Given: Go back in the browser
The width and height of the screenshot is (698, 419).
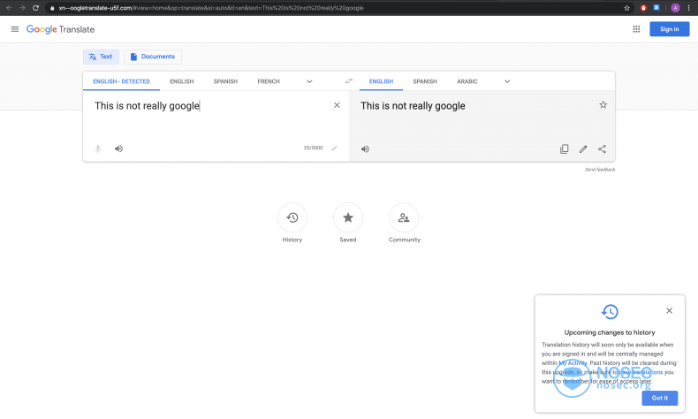Looking at the screenshot, I should click(x=9, y=8).
